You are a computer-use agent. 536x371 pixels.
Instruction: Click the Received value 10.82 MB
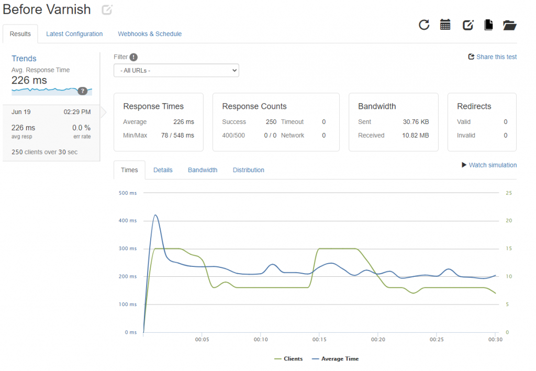click(415, 136)
